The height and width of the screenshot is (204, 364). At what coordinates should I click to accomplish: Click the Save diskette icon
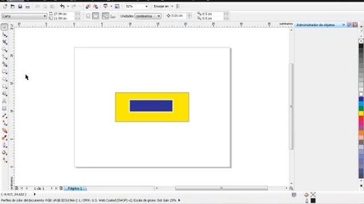tap(20, 6)
